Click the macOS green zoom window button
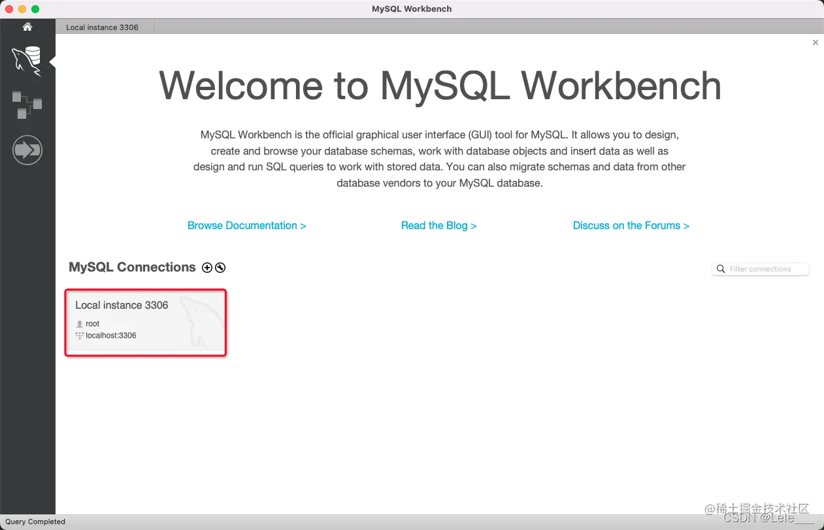Image resolution: width=824 pixels, height=530 pixels. pos(35,9)
